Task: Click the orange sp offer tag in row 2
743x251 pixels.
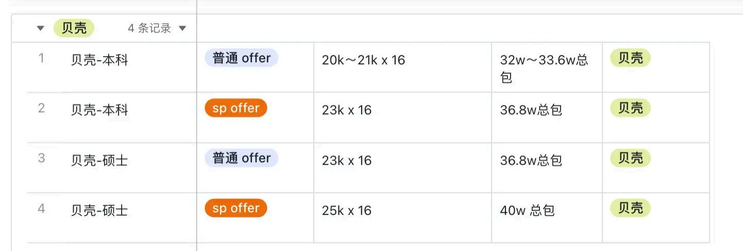Action: point(235,108)
